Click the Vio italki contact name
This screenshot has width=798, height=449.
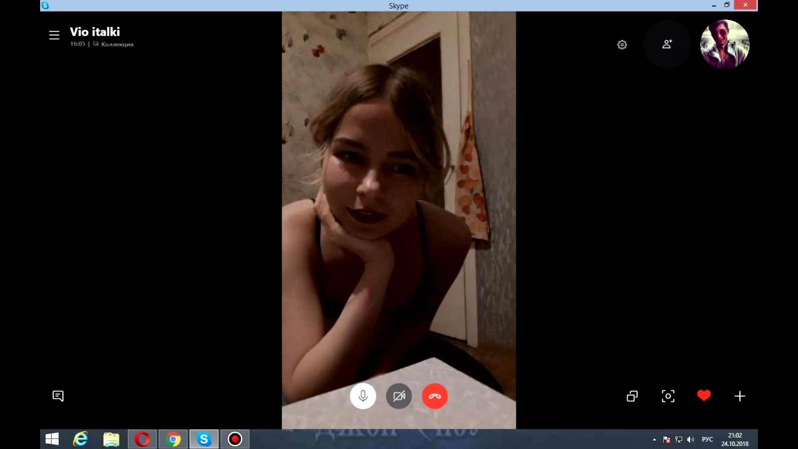click(x=95, y=32)
